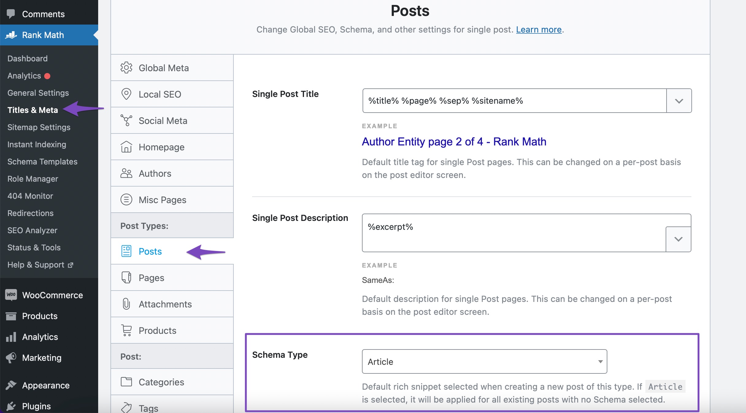
Task: Click the Pages tree item
Action: pos(152,277)
